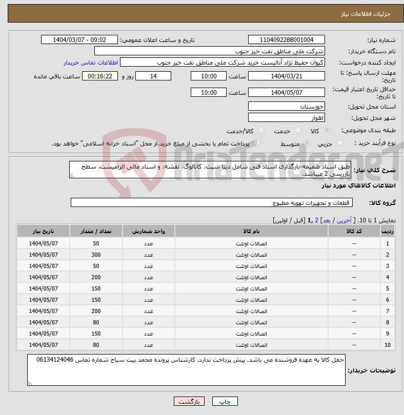Click the توضیحات خریدار notes textarea
Screen dimensions: 404x415
(186, 370)
